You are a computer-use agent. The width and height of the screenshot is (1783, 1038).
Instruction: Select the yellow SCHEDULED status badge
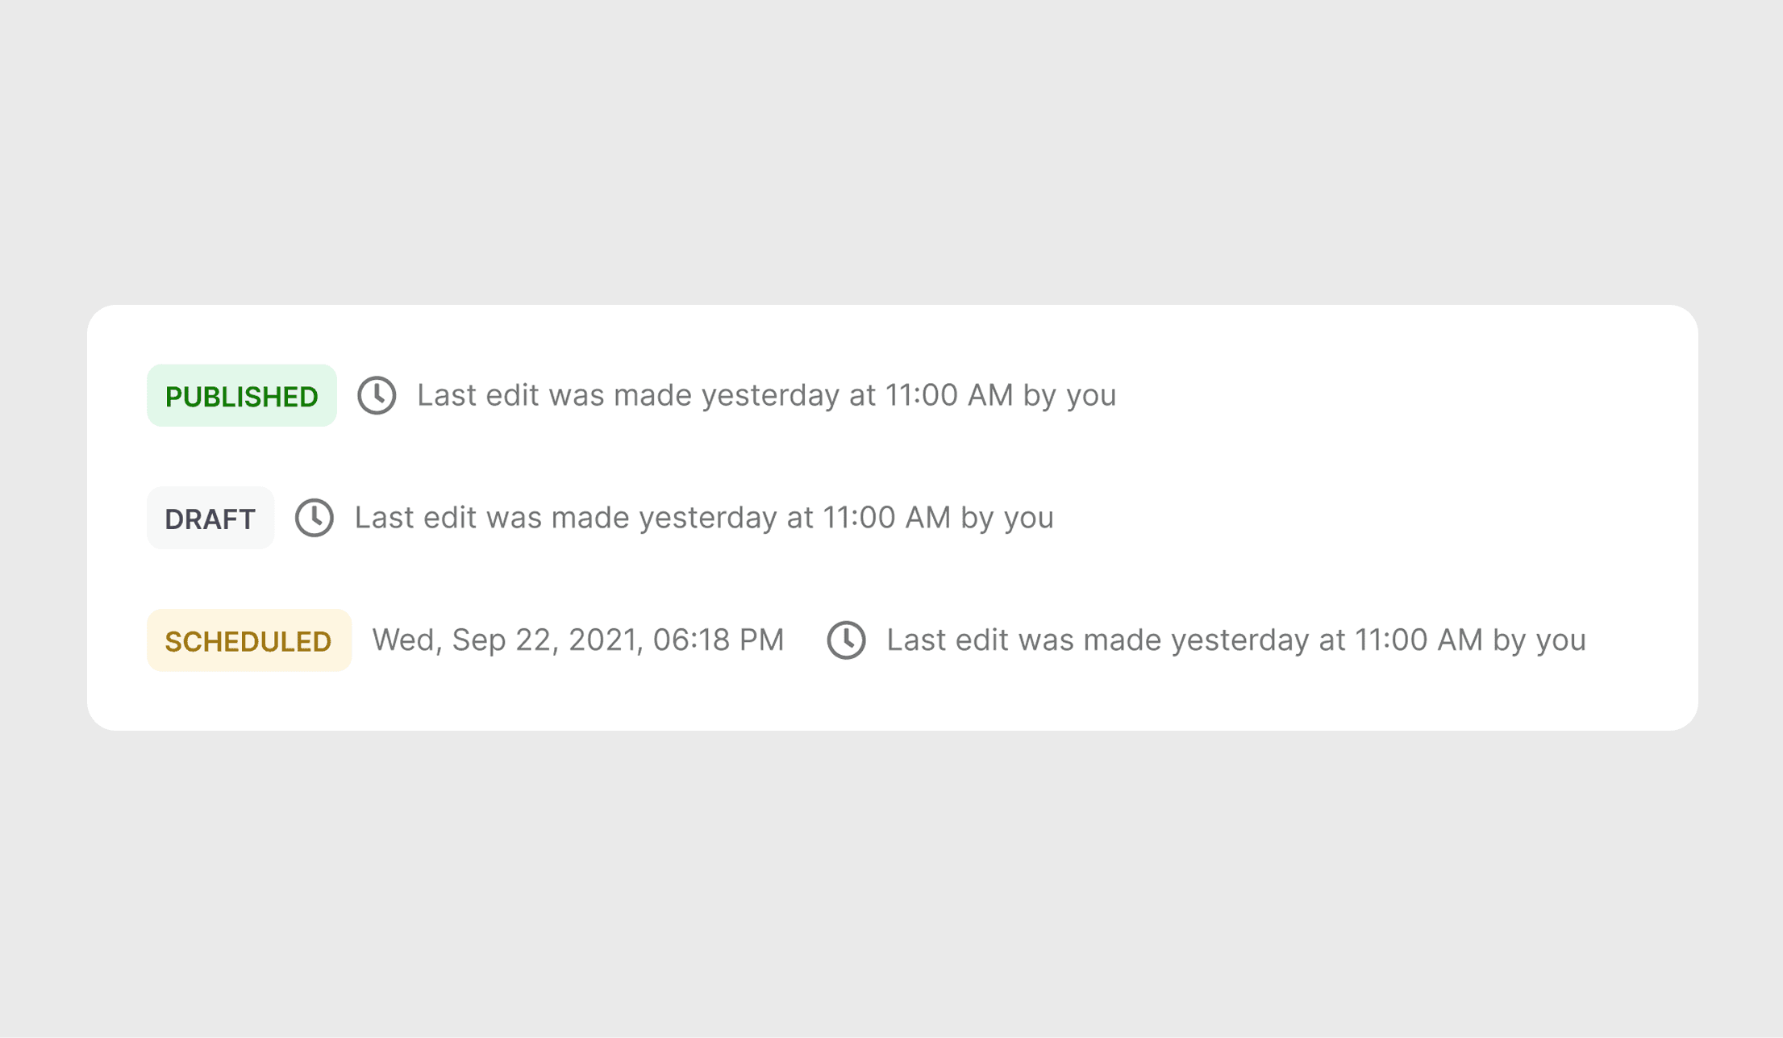tap(248, 641)
